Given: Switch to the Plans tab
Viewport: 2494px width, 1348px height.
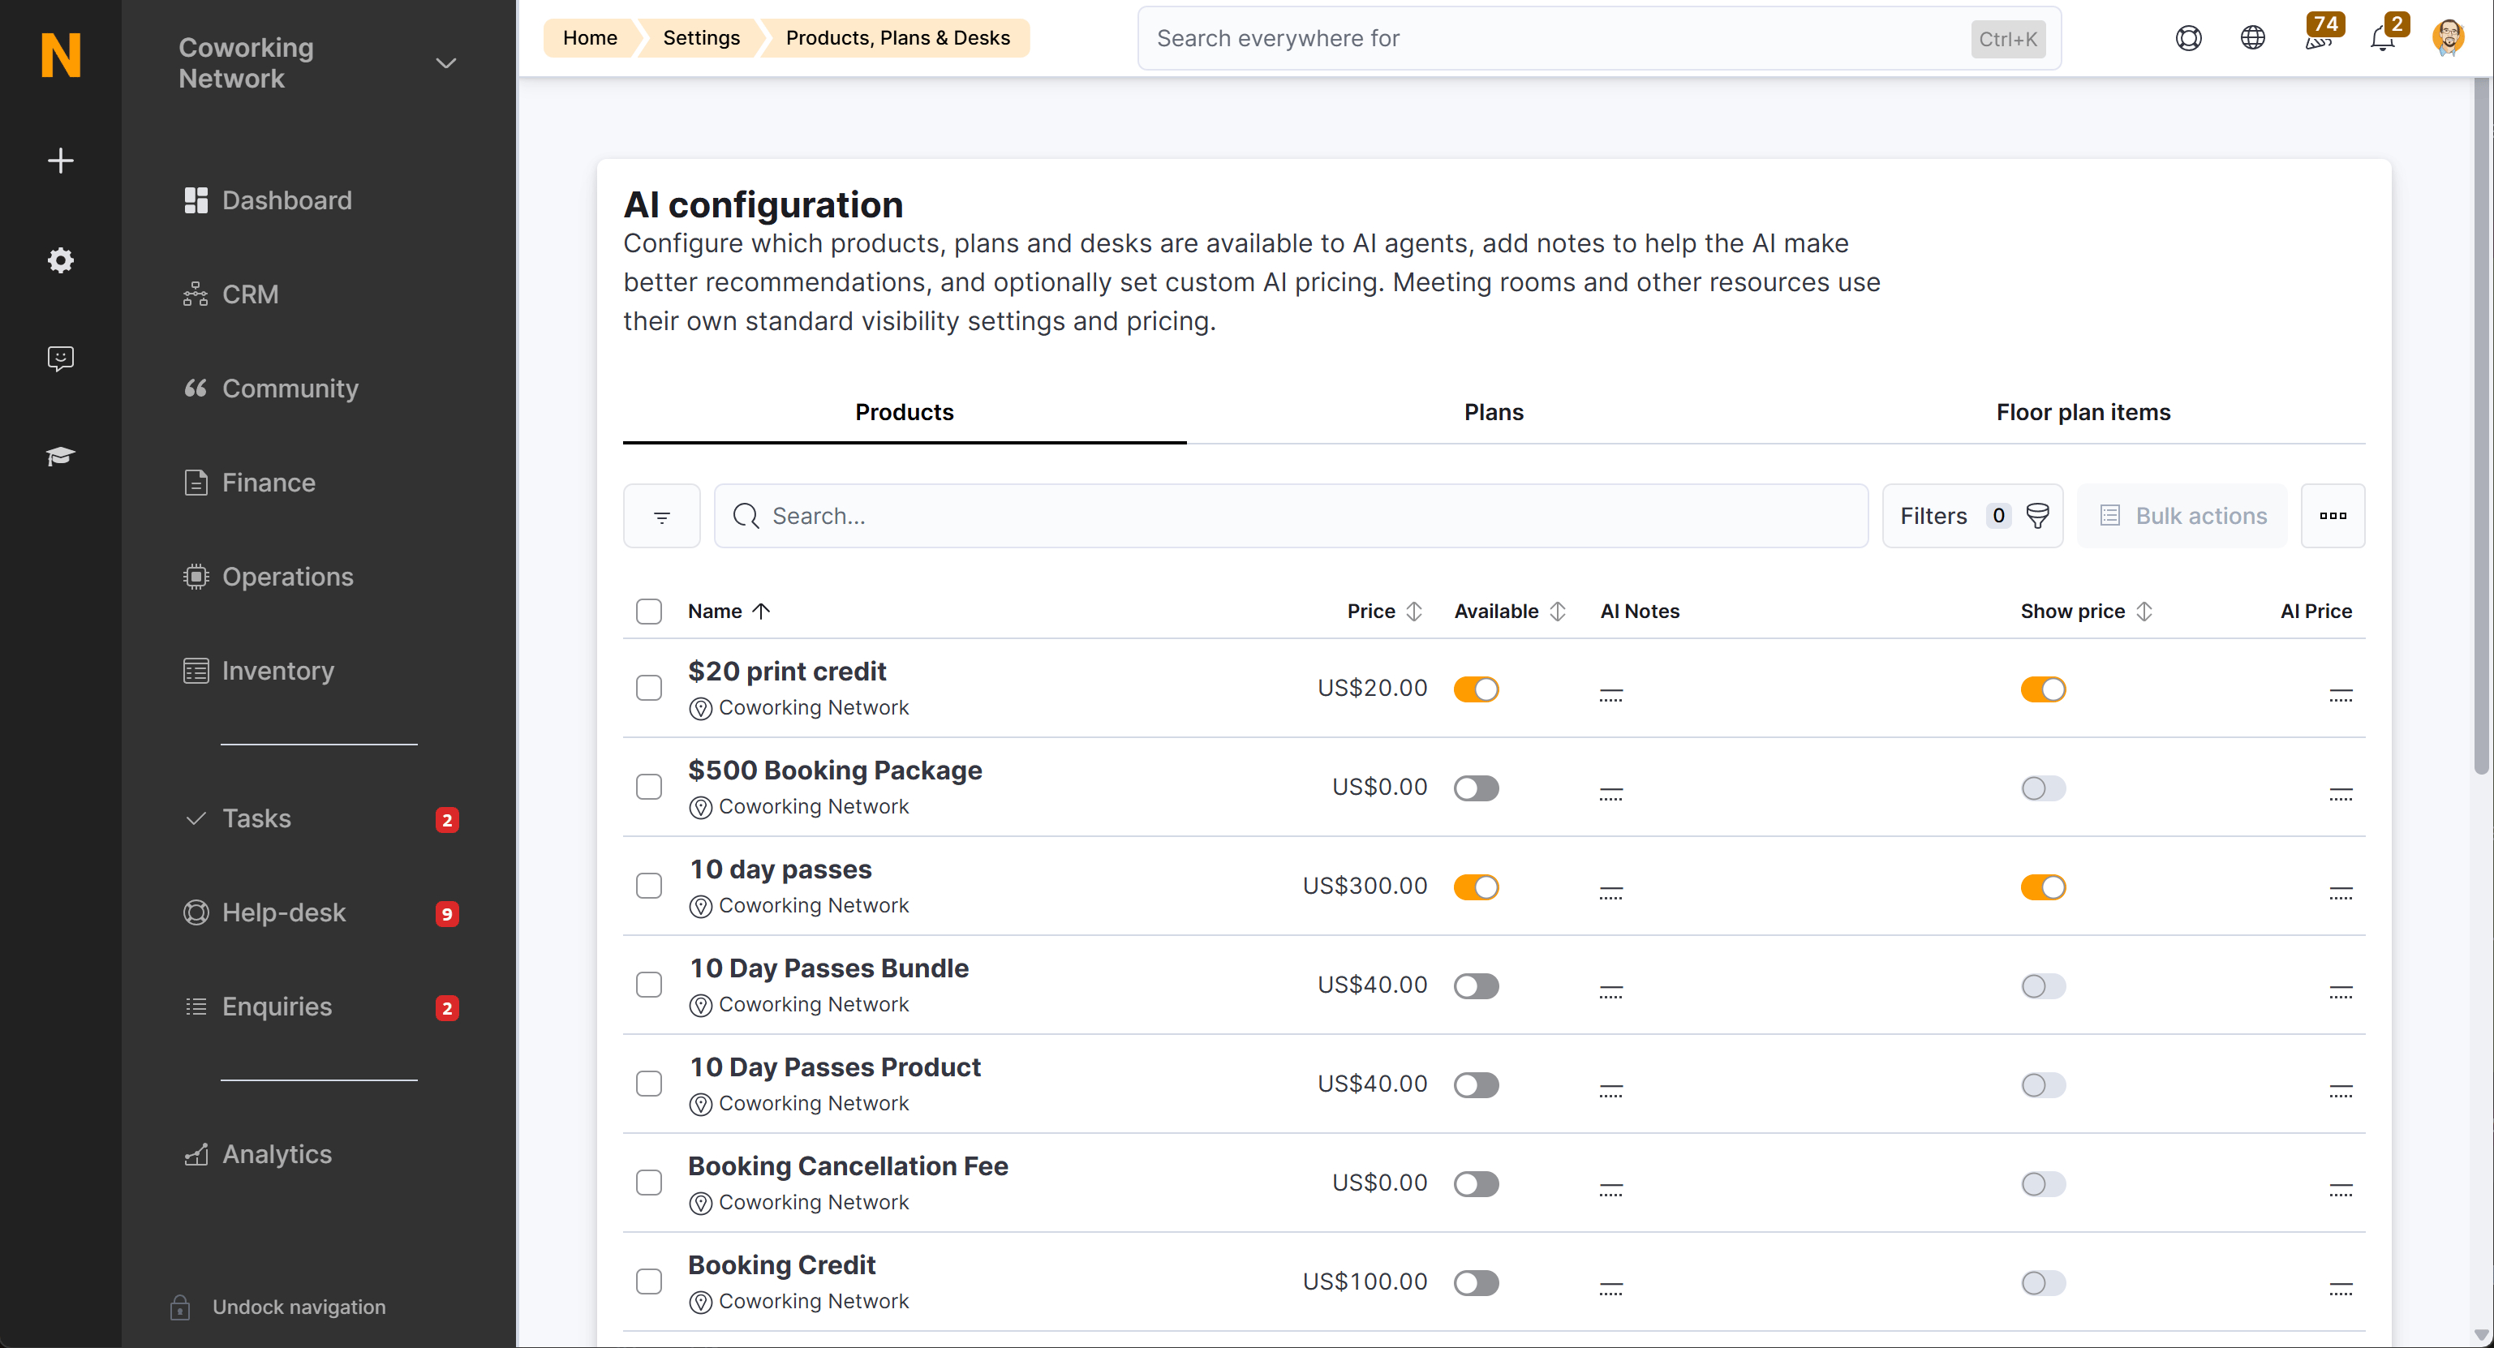Looking at the screenshot, I should pos(1494,412).
